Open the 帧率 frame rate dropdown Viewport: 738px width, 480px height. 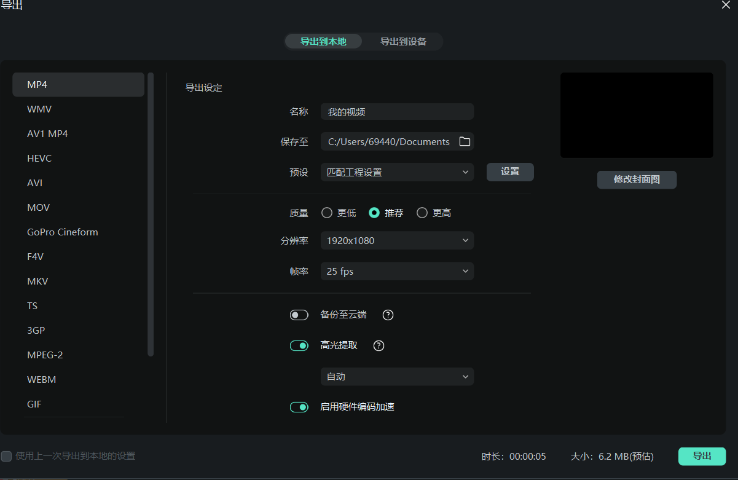pyautogui.click(x=396, y=271)
